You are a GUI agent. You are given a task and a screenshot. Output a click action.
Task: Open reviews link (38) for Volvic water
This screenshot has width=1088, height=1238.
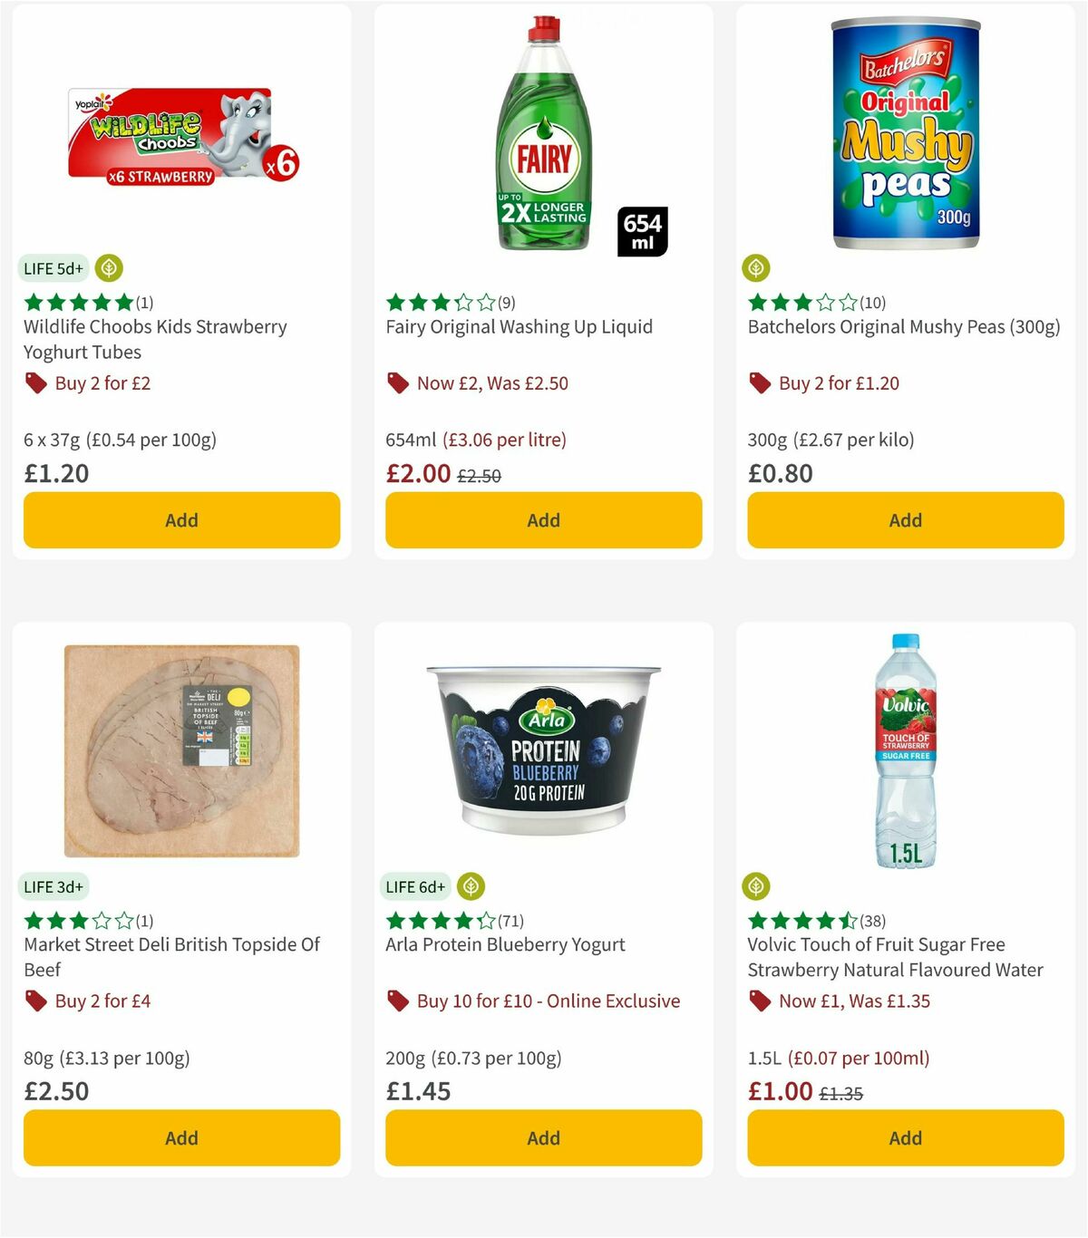click(x=872, y=920)
